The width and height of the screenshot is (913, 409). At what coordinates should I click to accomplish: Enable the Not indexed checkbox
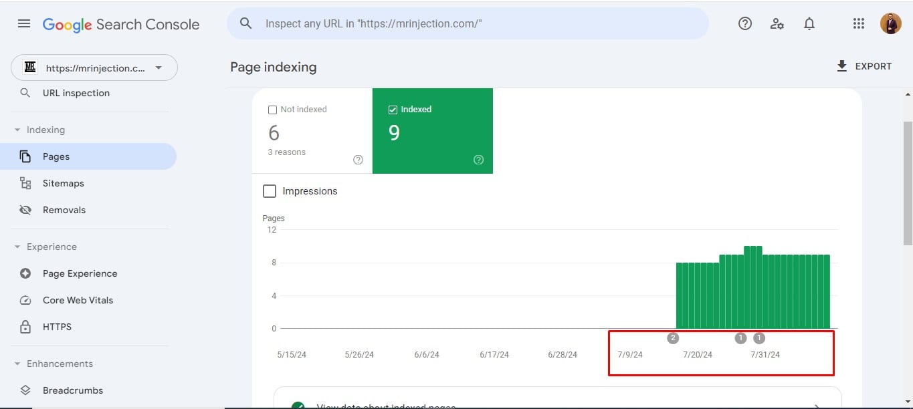272,110
